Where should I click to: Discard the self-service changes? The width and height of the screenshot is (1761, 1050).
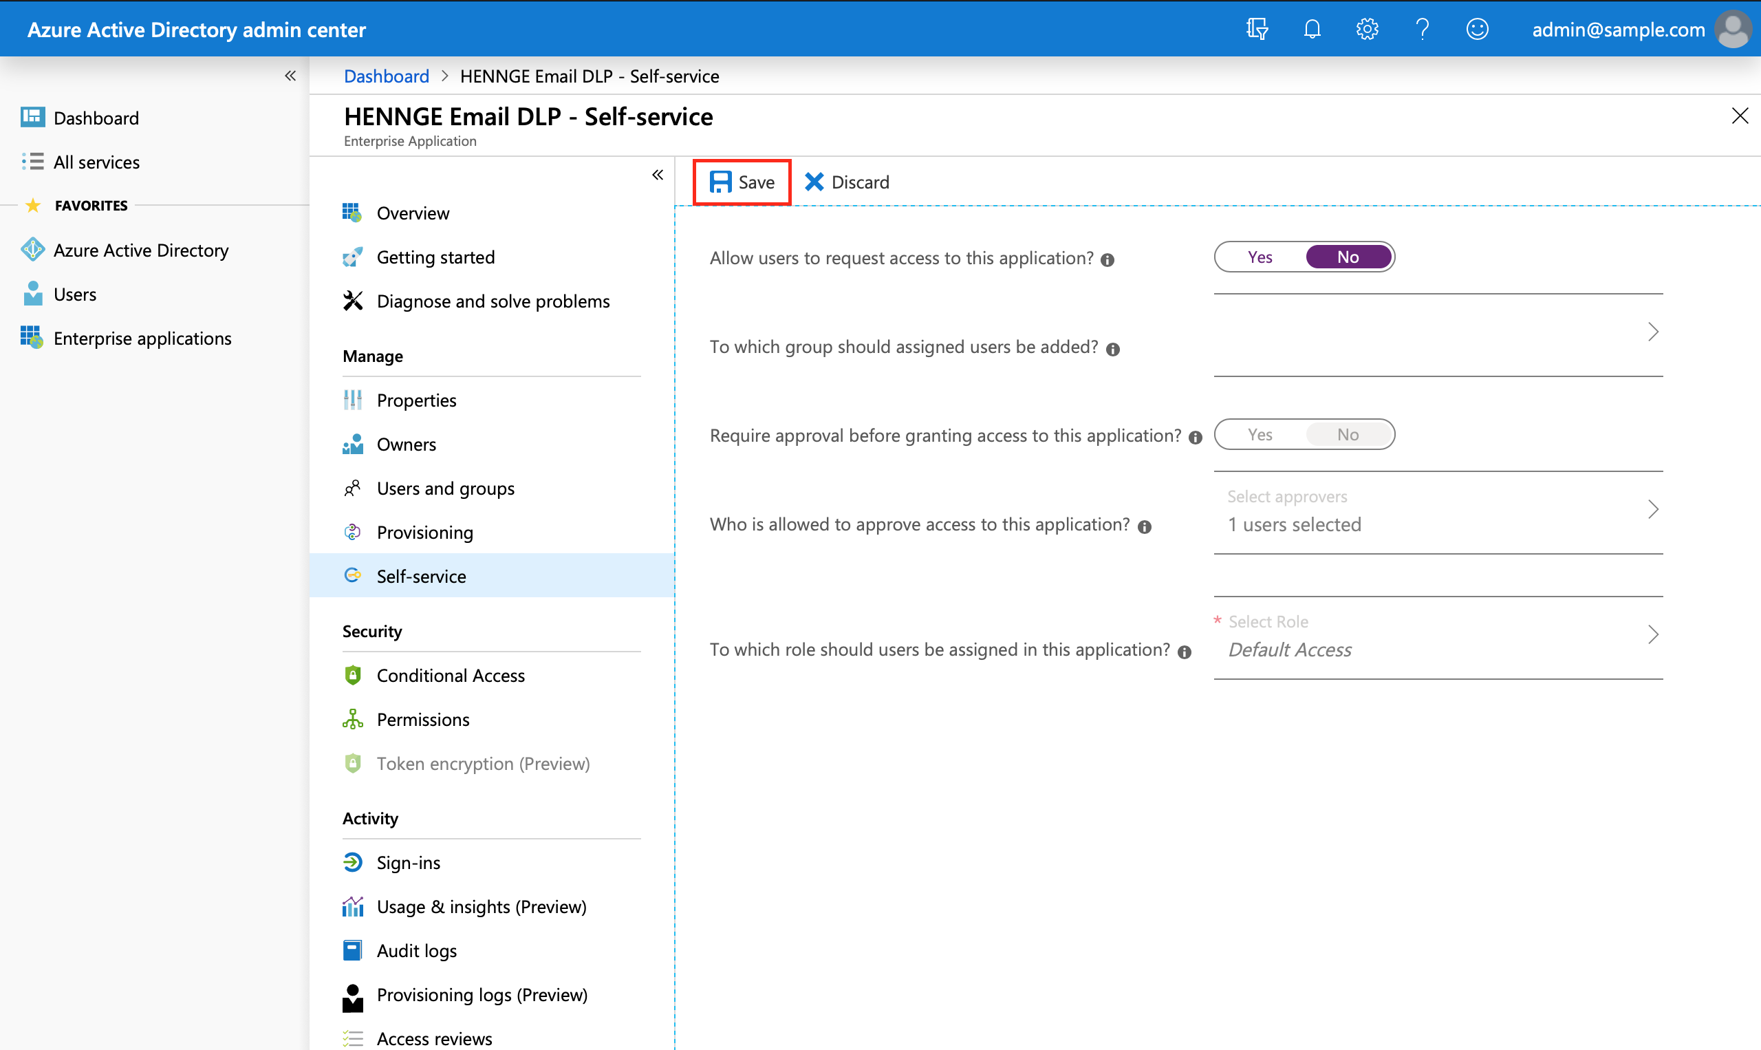point(847,182)
